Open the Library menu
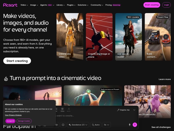The image size is (174, 131). pos(60,5)
